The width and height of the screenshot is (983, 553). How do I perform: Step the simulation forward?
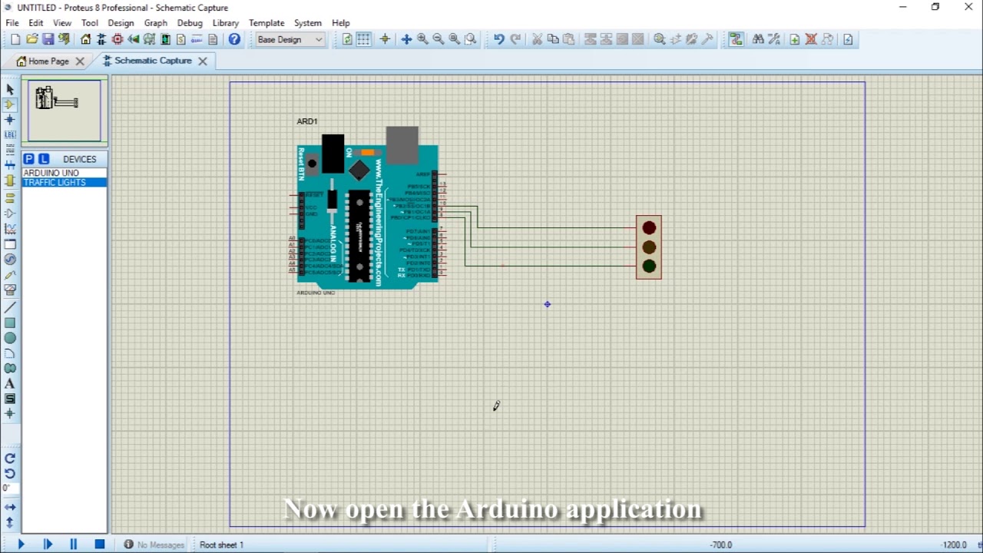[x=48, y=545]
